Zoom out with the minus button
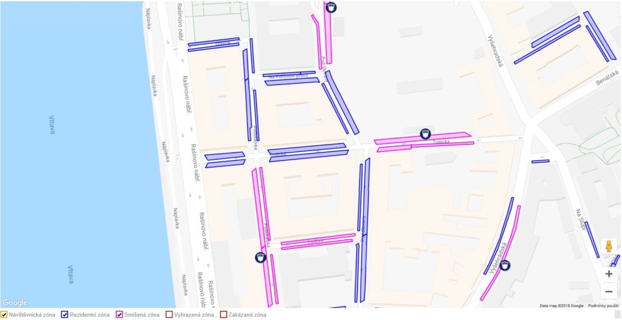 (x=609, y=291)
